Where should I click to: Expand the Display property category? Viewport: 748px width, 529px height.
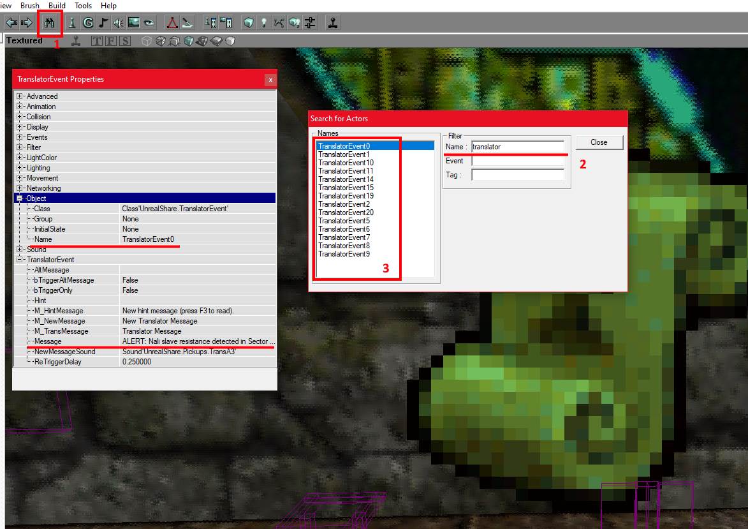20,127
